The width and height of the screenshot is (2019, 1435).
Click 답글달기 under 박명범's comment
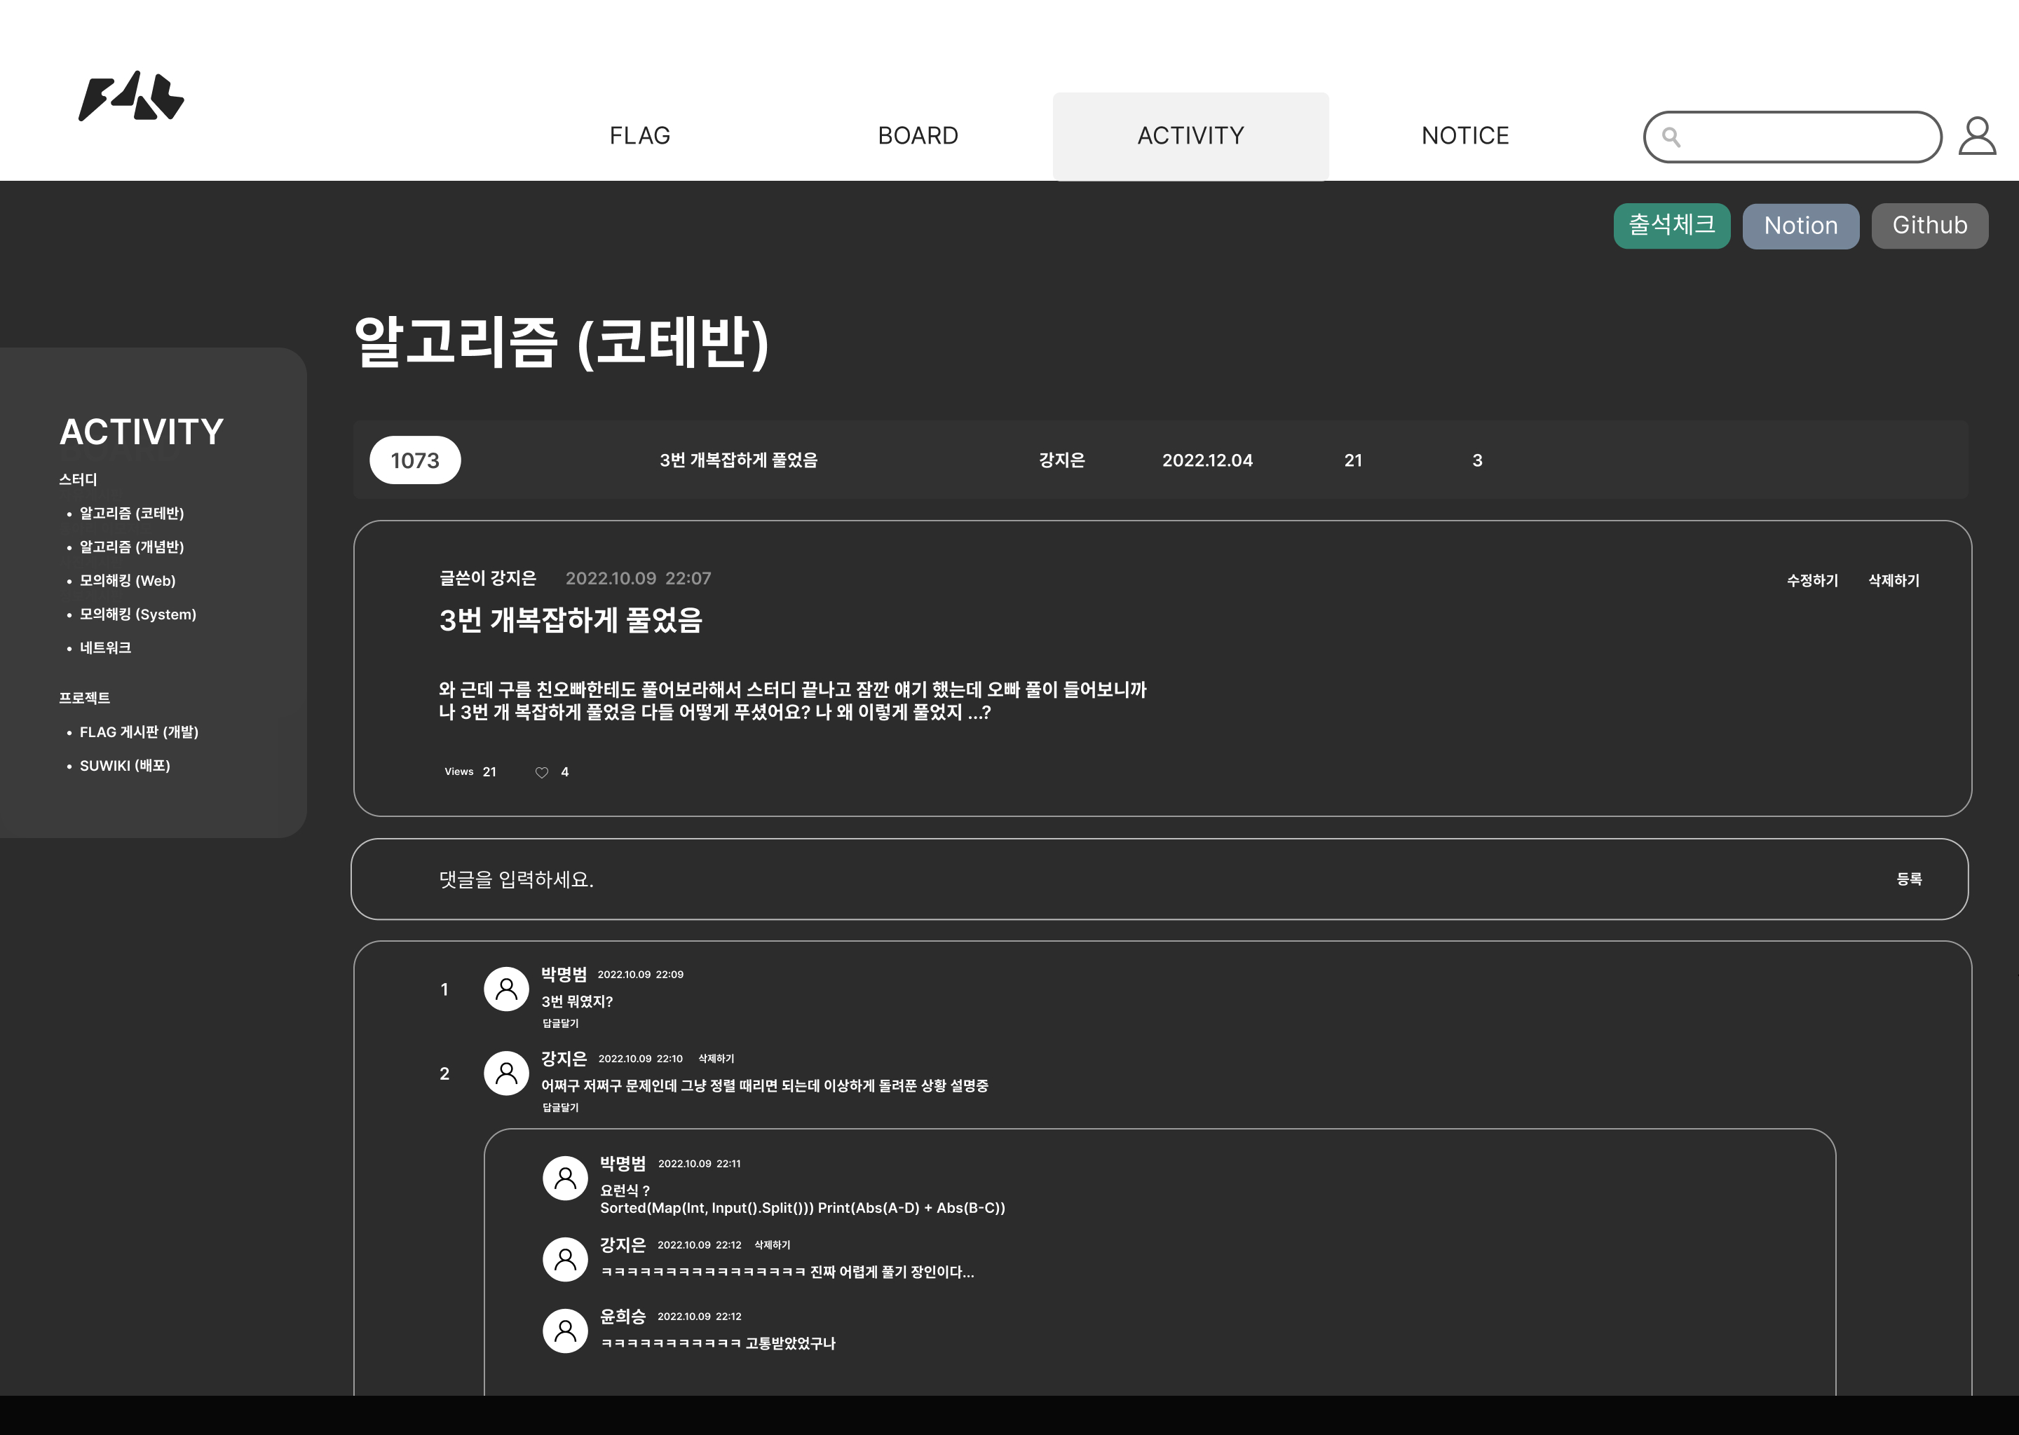tap(559, 1023)
